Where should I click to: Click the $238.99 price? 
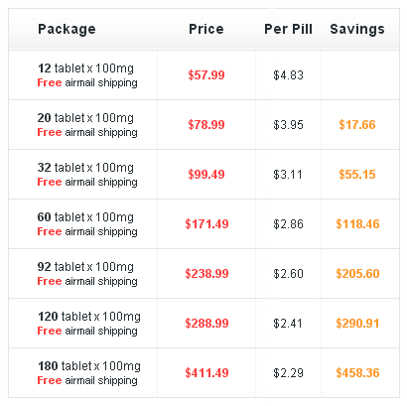pos(206,274)
